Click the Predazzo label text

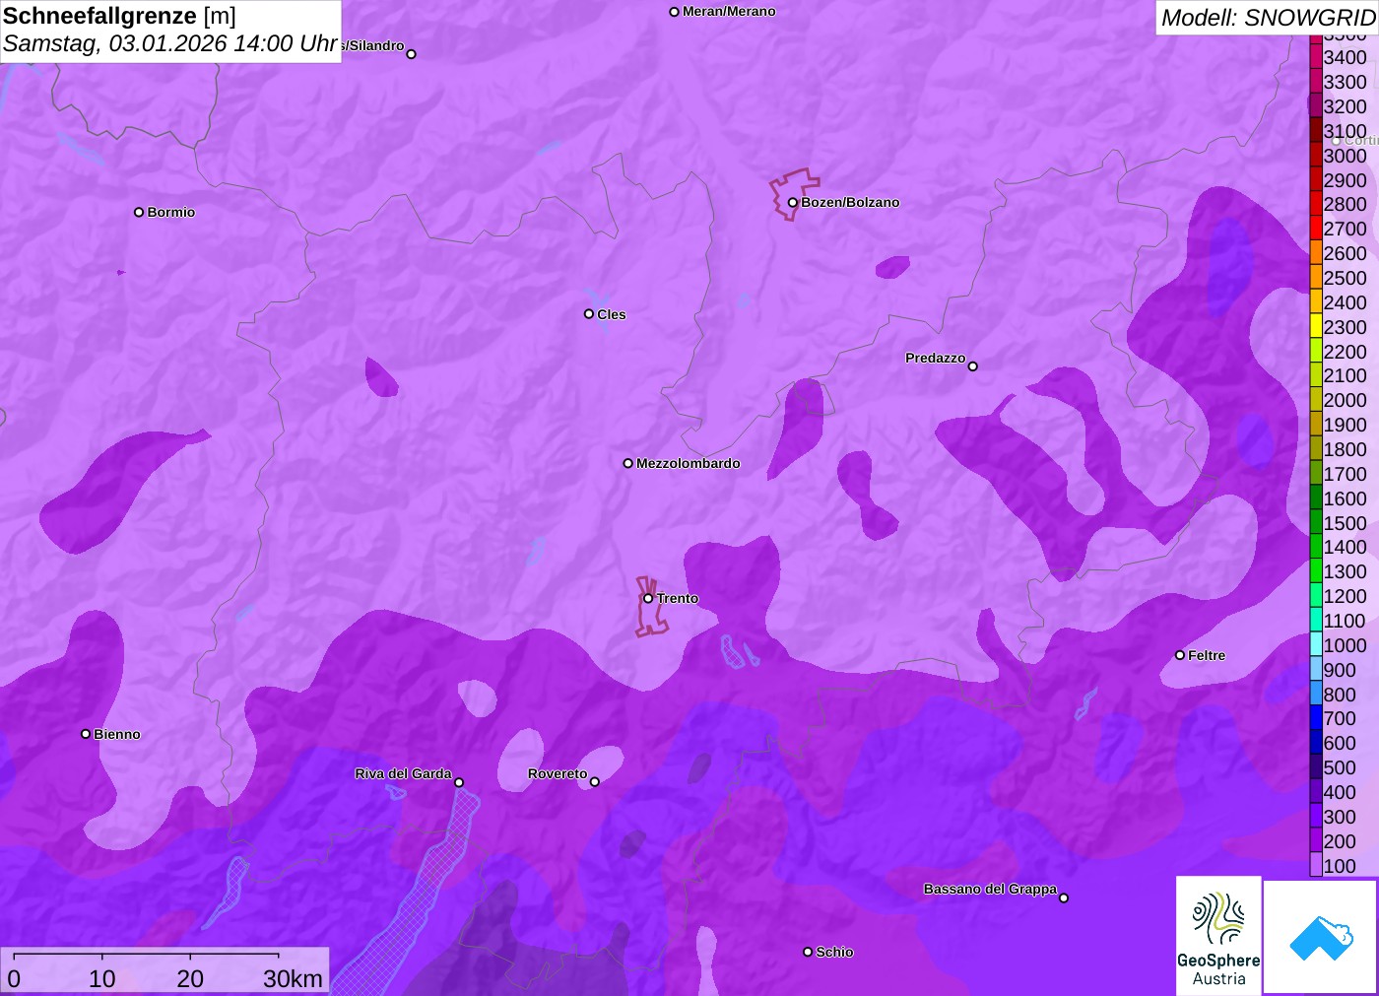[935, 358]
